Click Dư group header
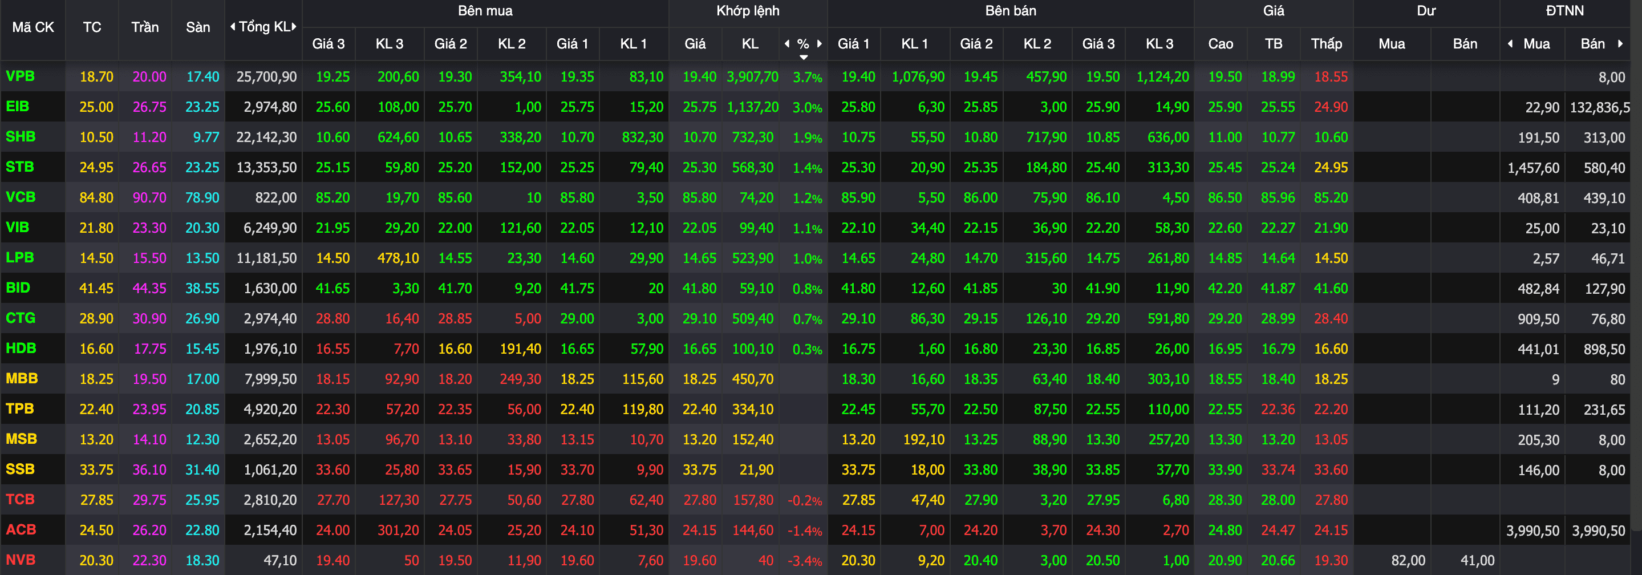This screenshot has height=575, width=1642. [1426, 11]
